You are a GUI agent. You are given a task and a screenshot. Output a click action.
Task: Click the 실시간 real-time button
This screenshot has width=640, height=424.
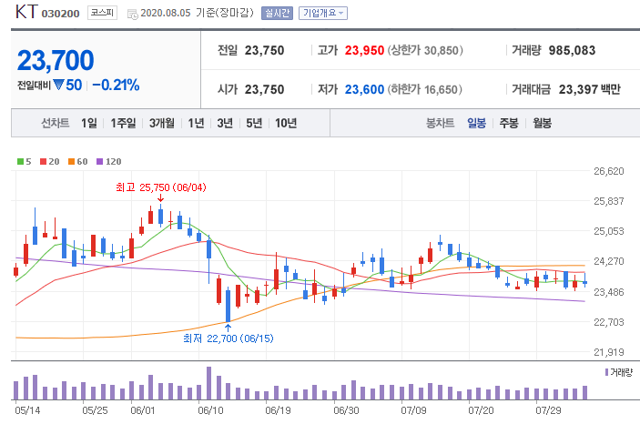coord(277,13)
